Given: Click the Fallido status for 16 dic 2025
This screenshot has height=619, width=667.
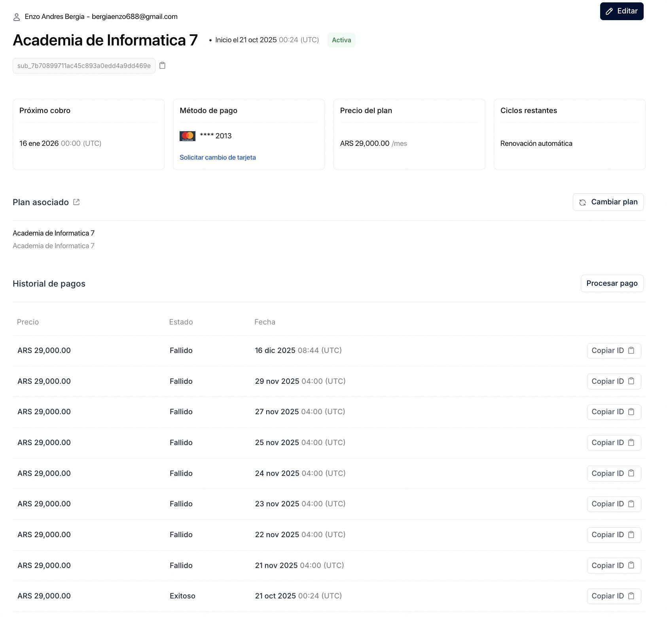Looking at the screenshot, I should 181,351.
